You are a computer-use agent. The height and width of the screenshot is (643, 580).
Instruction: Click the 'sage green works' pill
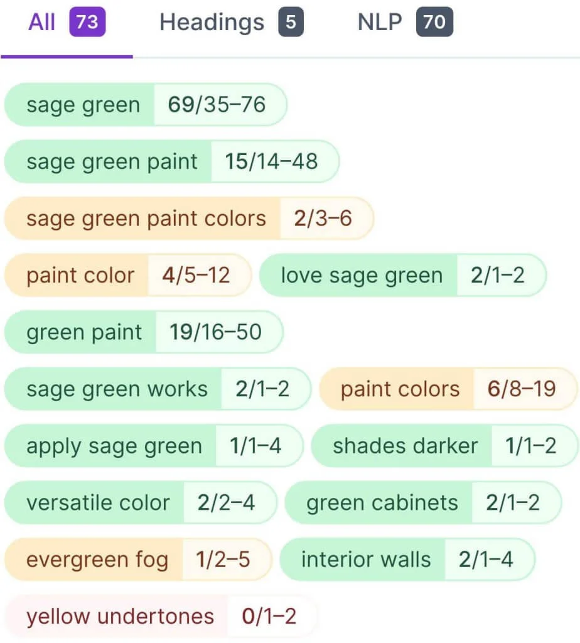(x=158, y=389)
